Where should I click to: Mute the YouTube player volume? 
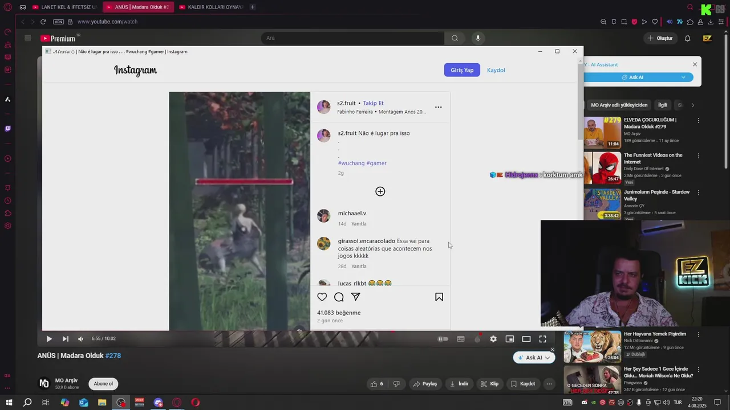[80, 339]
